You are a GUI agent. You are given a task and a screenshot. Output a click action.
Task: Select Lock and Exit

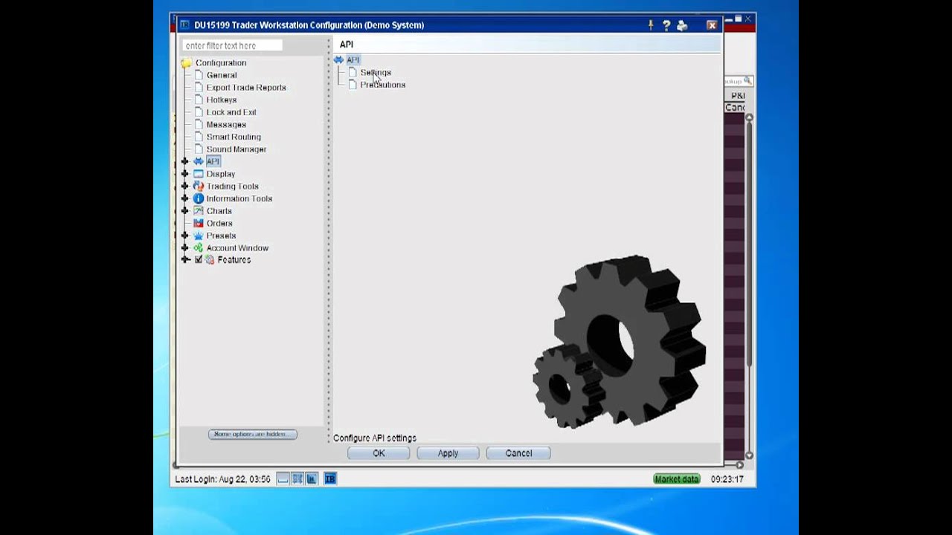[231, 112]
